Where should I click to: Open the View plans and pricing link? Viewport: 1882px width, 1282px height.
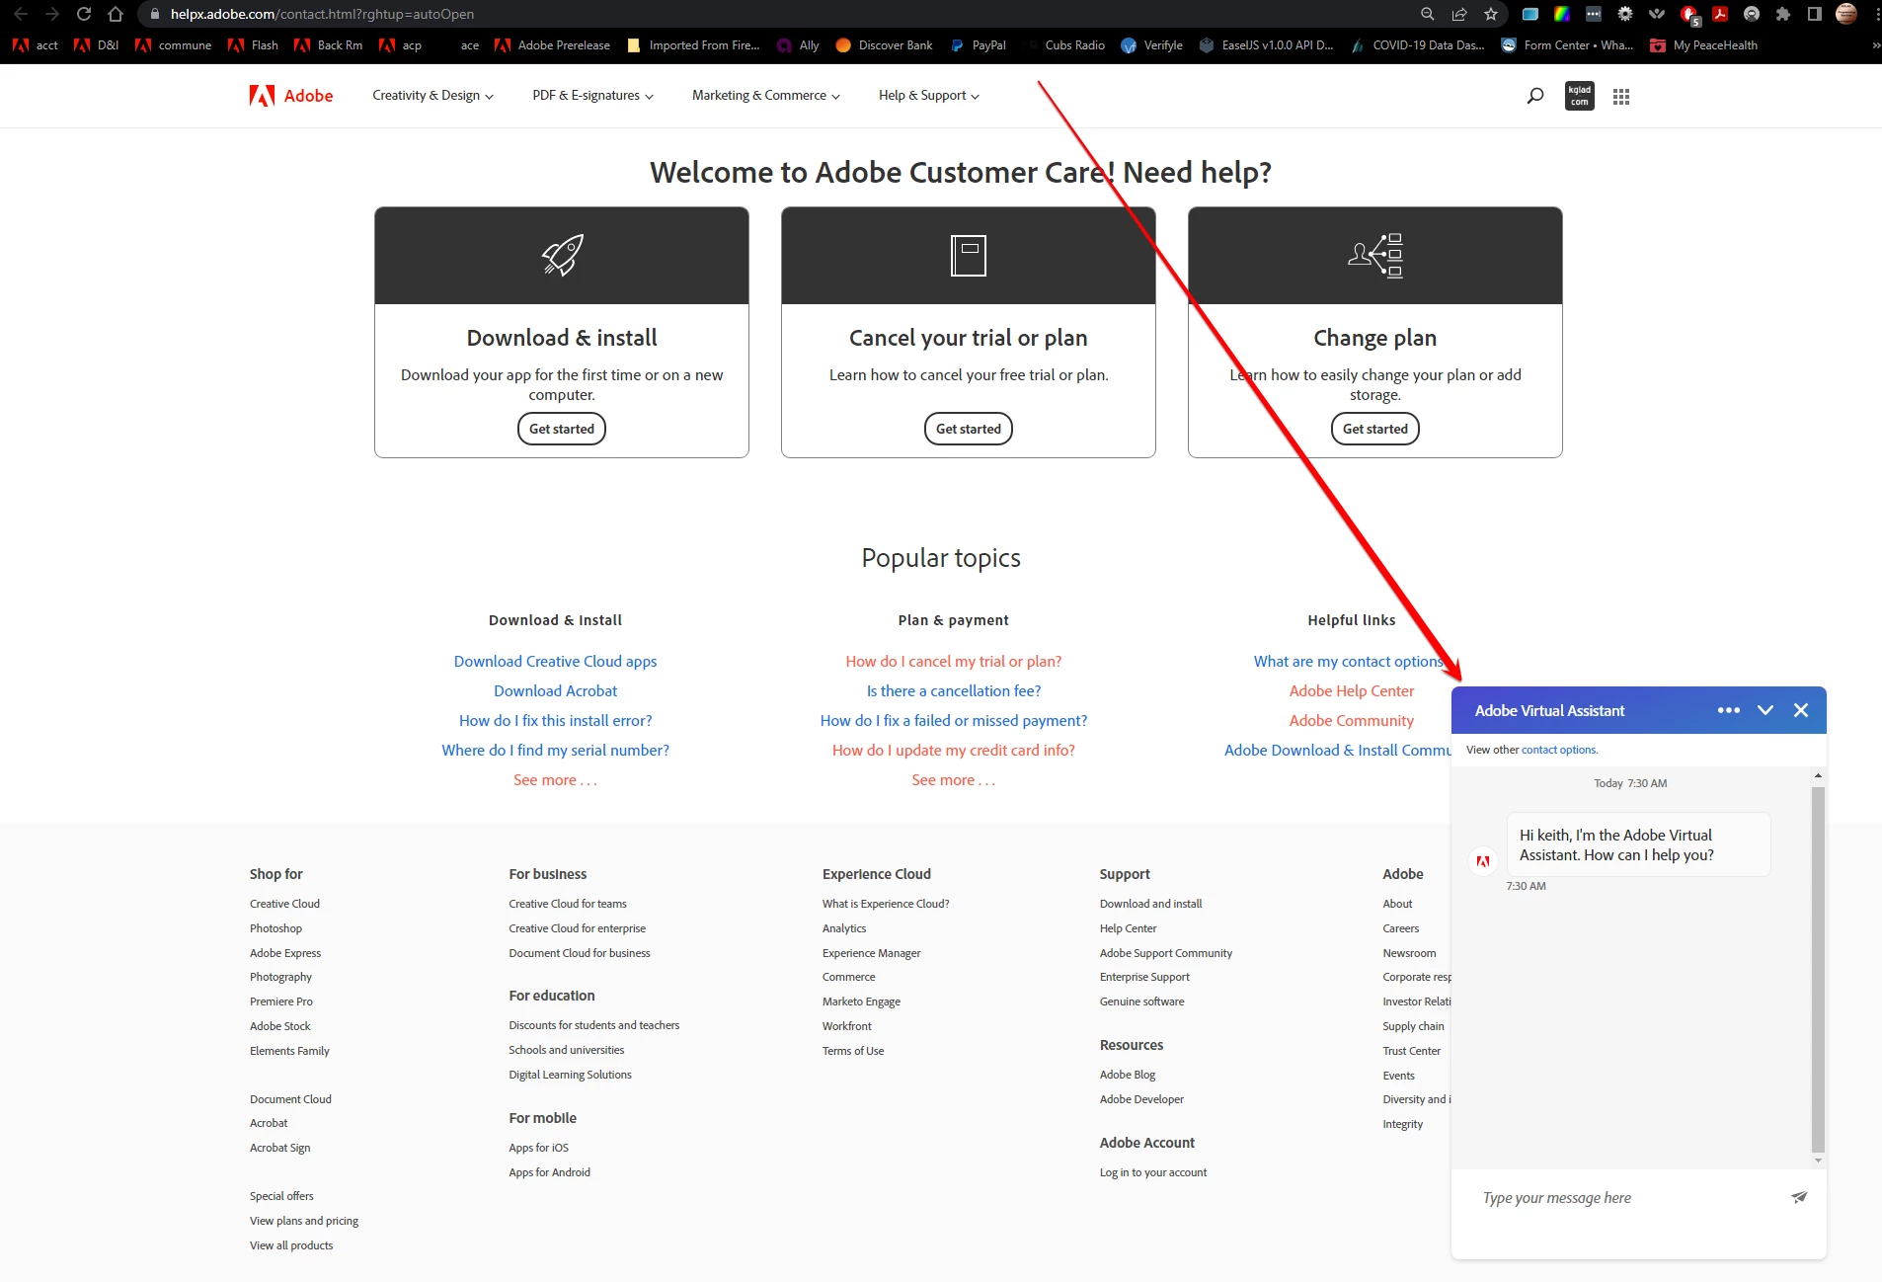[304, 1221]
